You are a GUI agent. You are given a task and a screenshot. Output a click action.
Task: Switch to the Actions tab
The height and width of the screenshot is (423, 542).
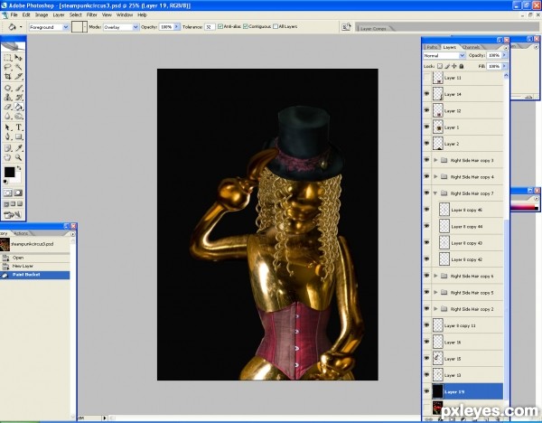pos(21,233)
